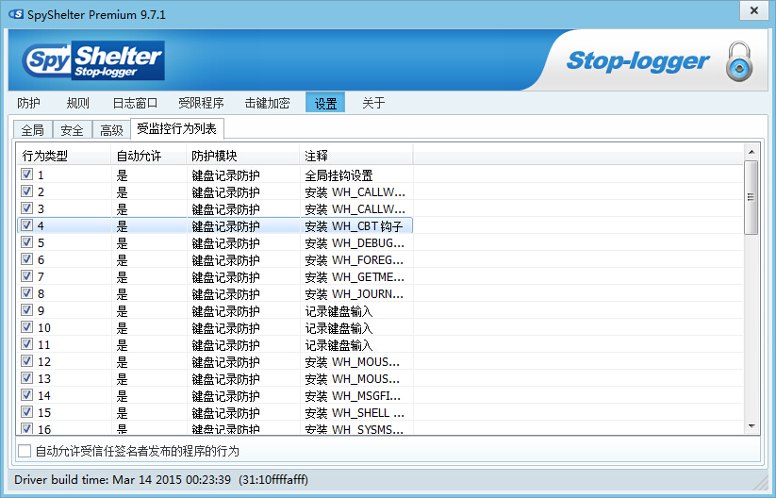Viewport: 776px width, 498px height.
Task: Click the padlock icon in banner
Action: point(739,62)
